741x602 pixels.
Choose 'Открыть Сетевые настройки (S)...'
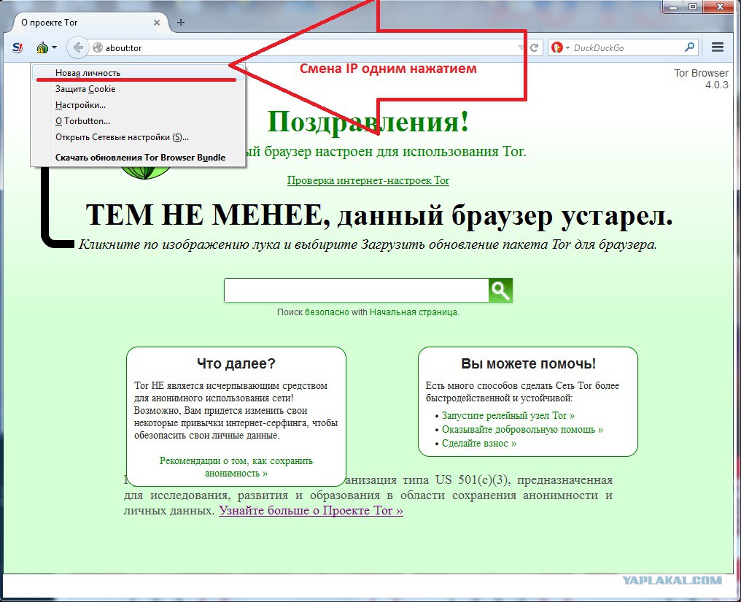coord(138,137)
